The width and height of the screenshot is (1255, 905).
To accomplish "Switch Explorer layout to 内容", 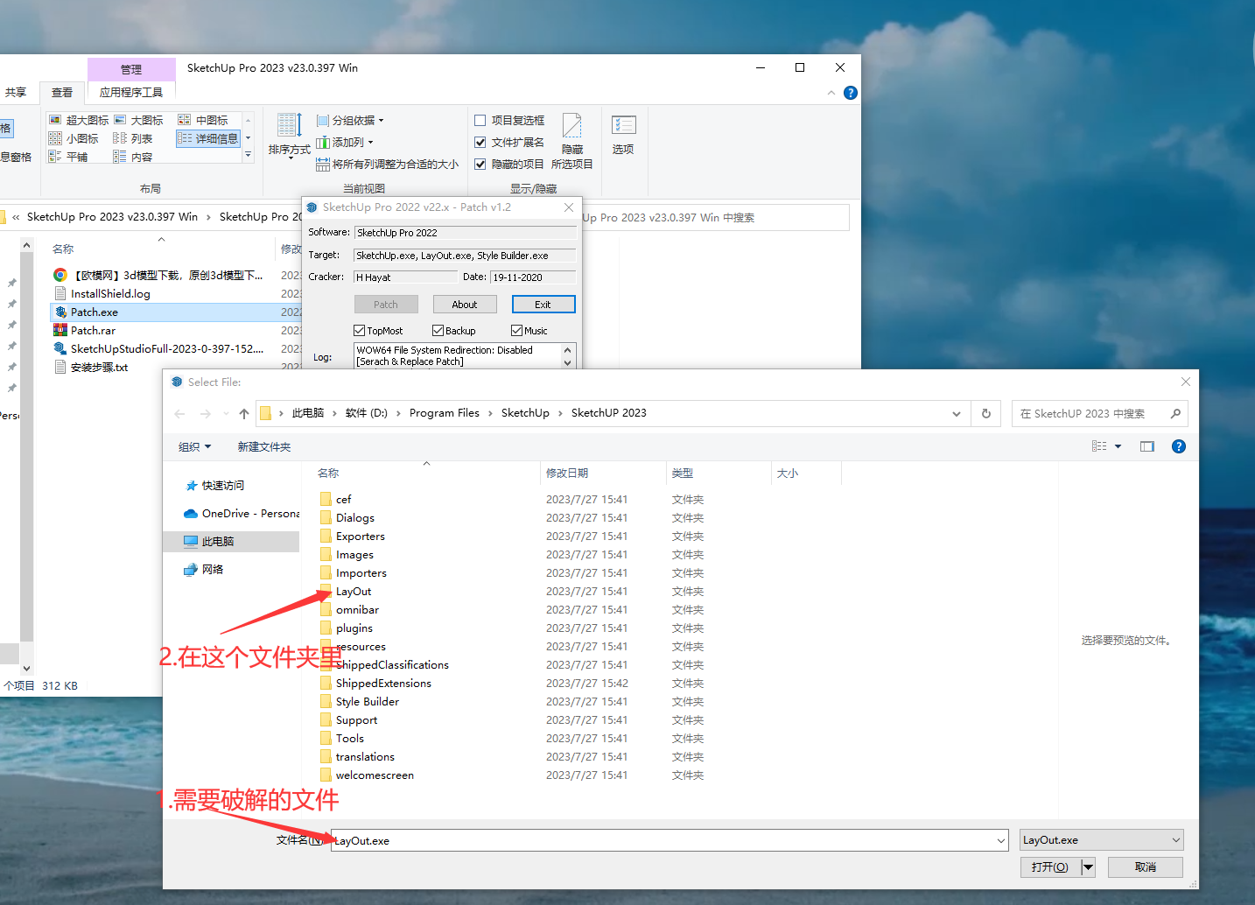I will (133, 157).
